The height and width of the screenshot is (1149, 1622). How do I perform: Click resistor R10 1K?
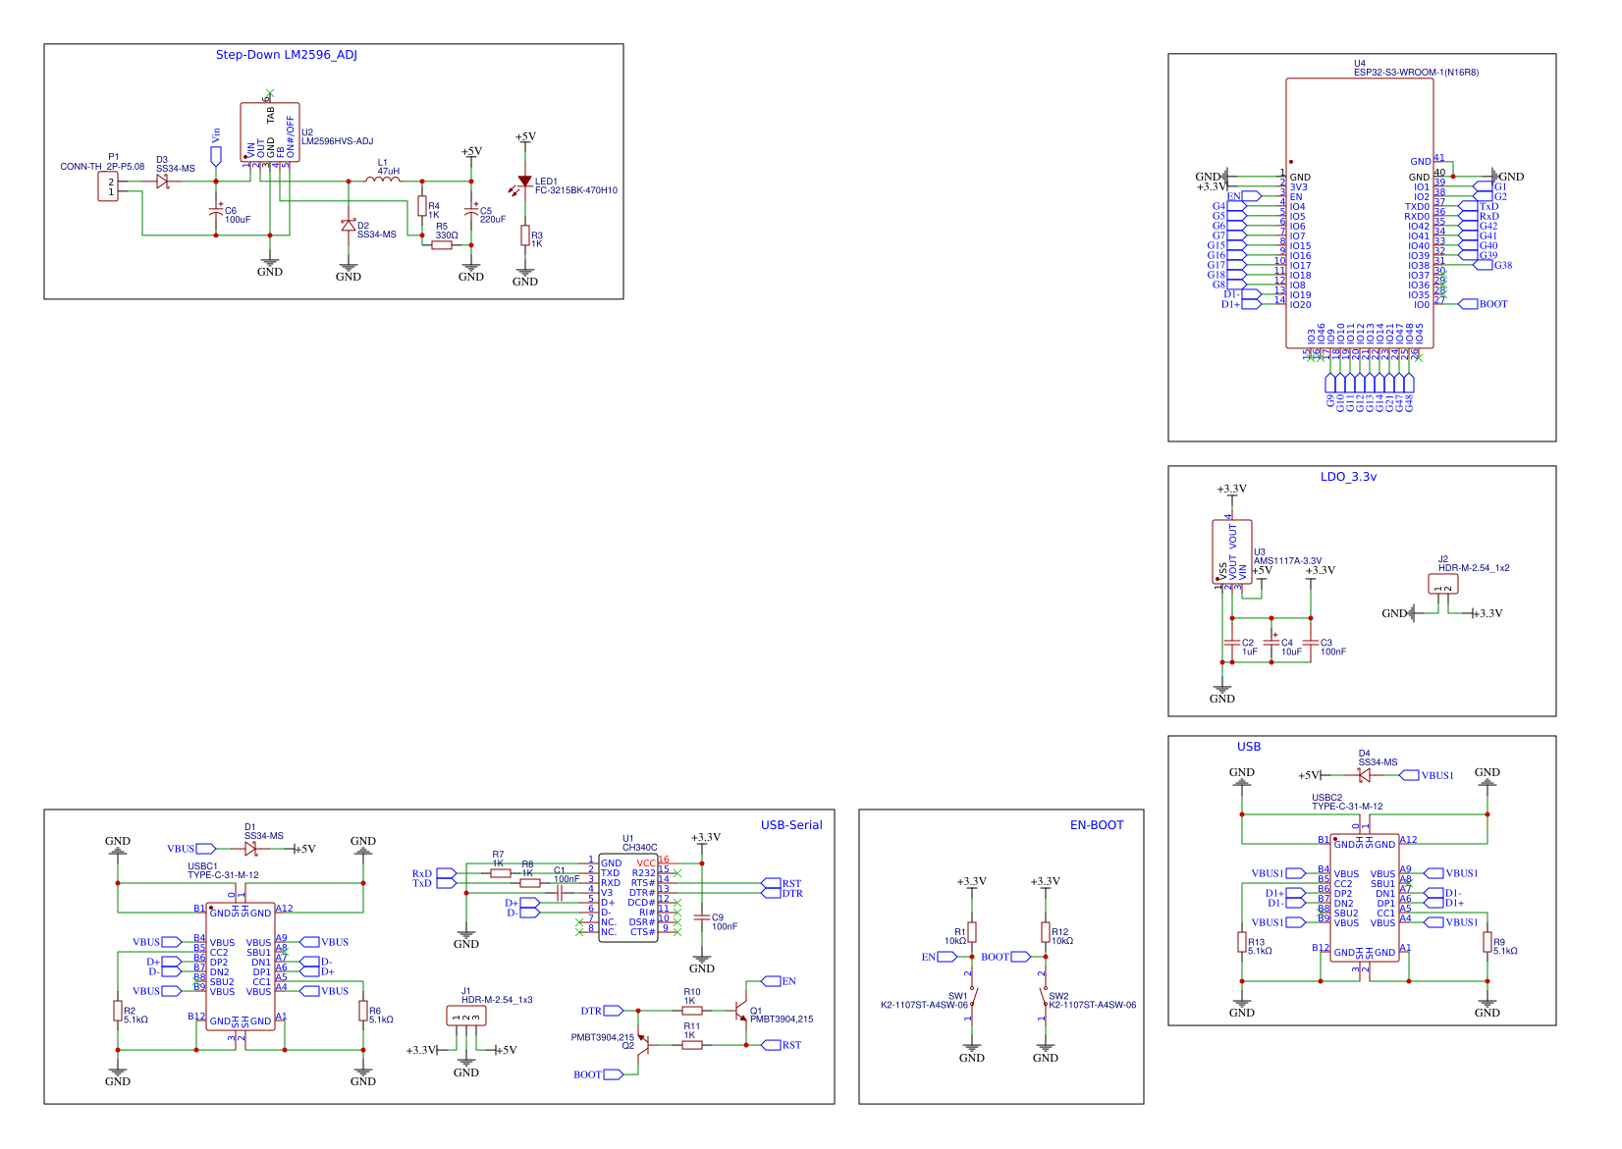pos(692,1010)
